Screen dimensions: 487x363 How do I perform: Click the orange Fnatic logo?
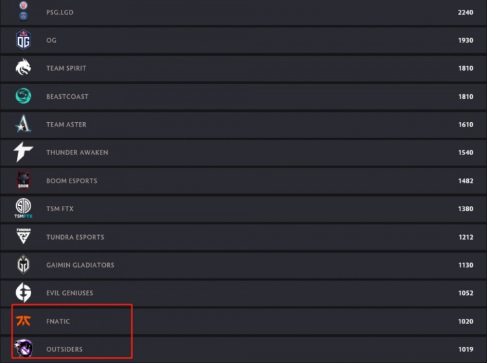coord(23,321)
